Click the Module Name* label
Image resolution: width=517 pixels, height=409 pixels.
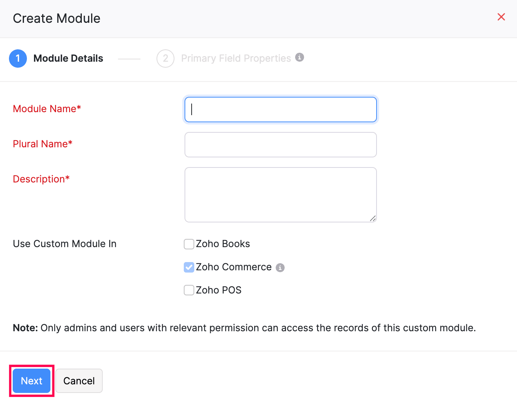point(47,109)
